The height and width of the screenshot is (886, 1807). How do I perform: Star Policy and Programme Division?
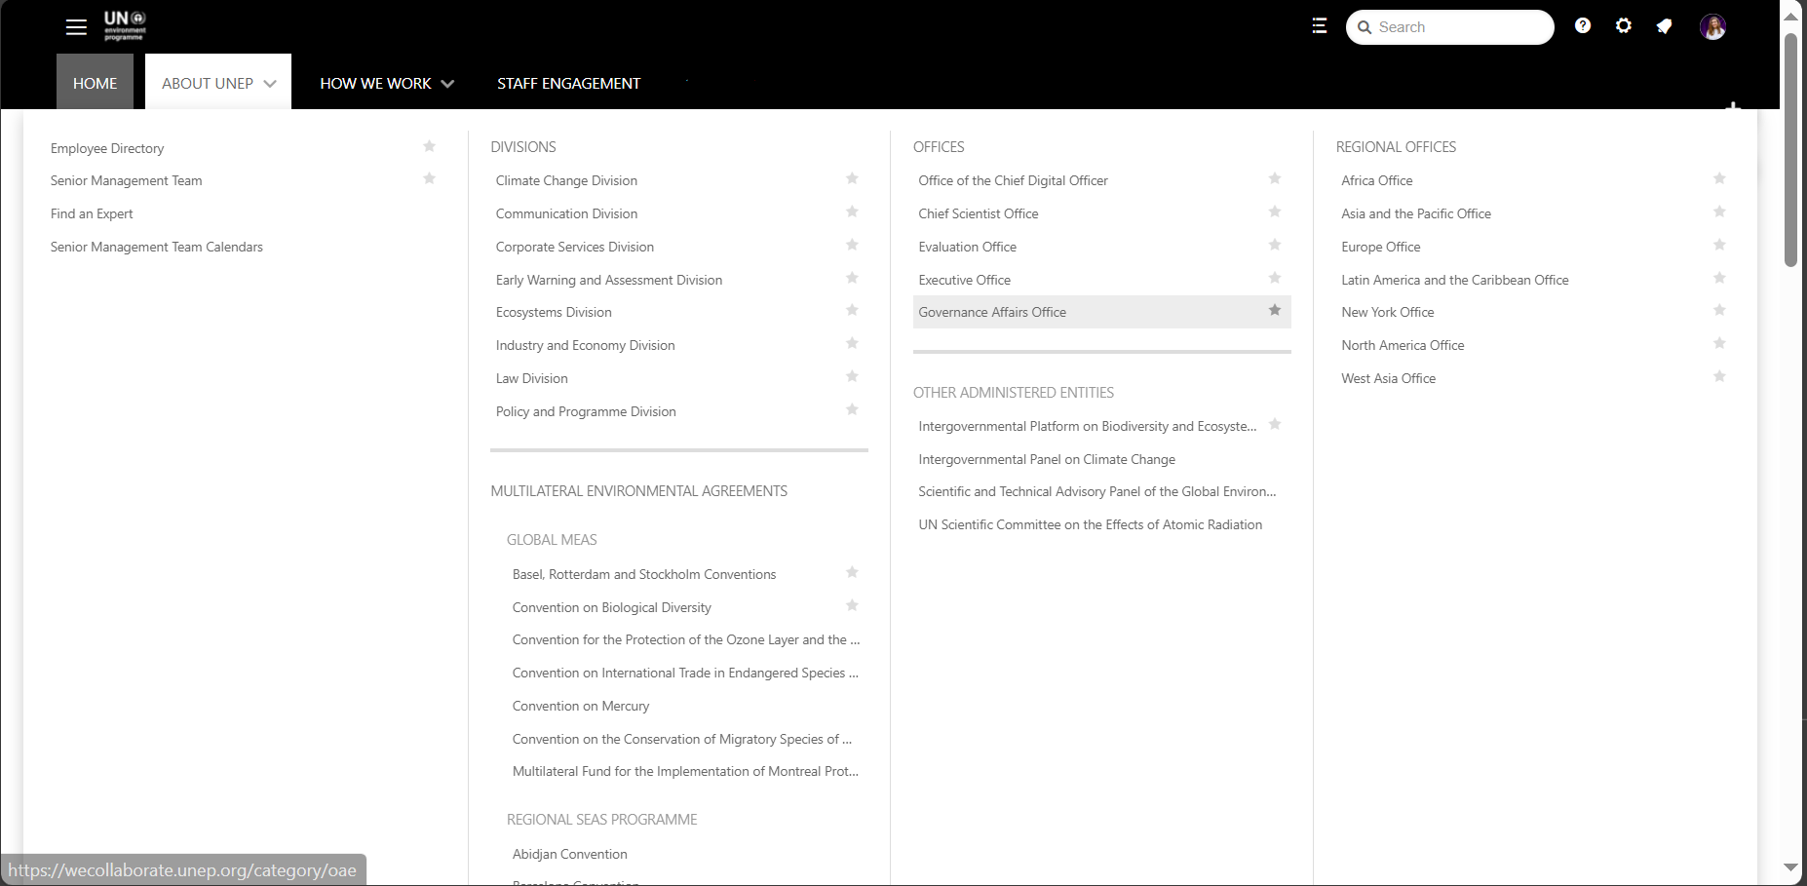coord(852,409)
